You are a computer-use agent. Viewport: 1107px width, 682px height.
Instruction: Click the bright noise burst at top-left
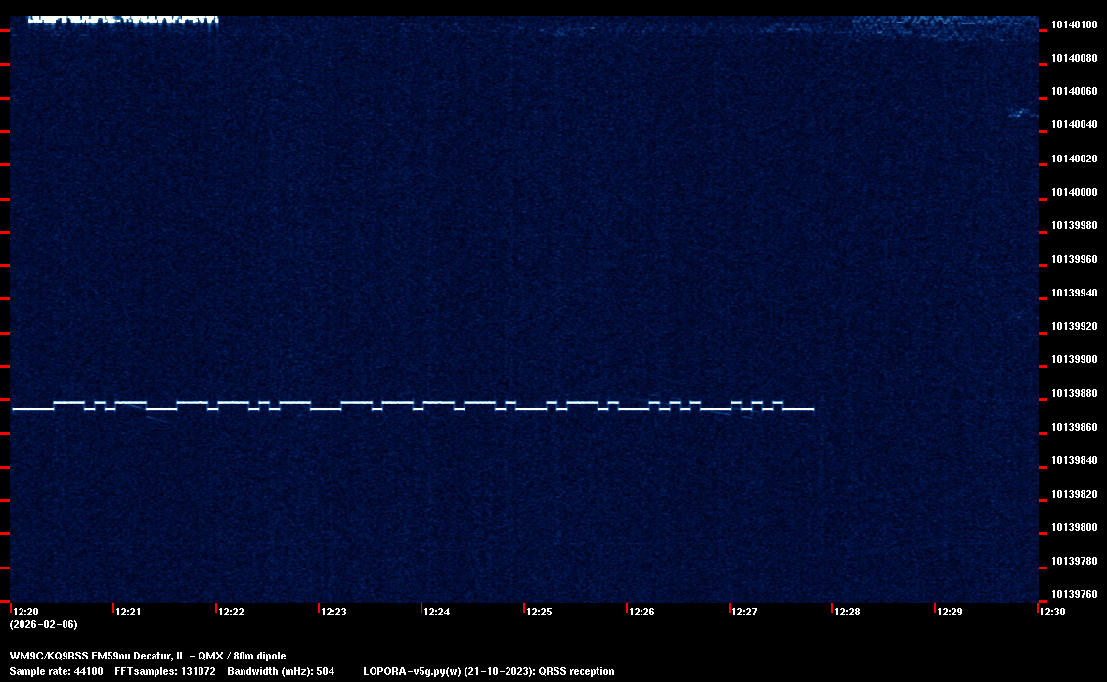(x=122, y=20)
